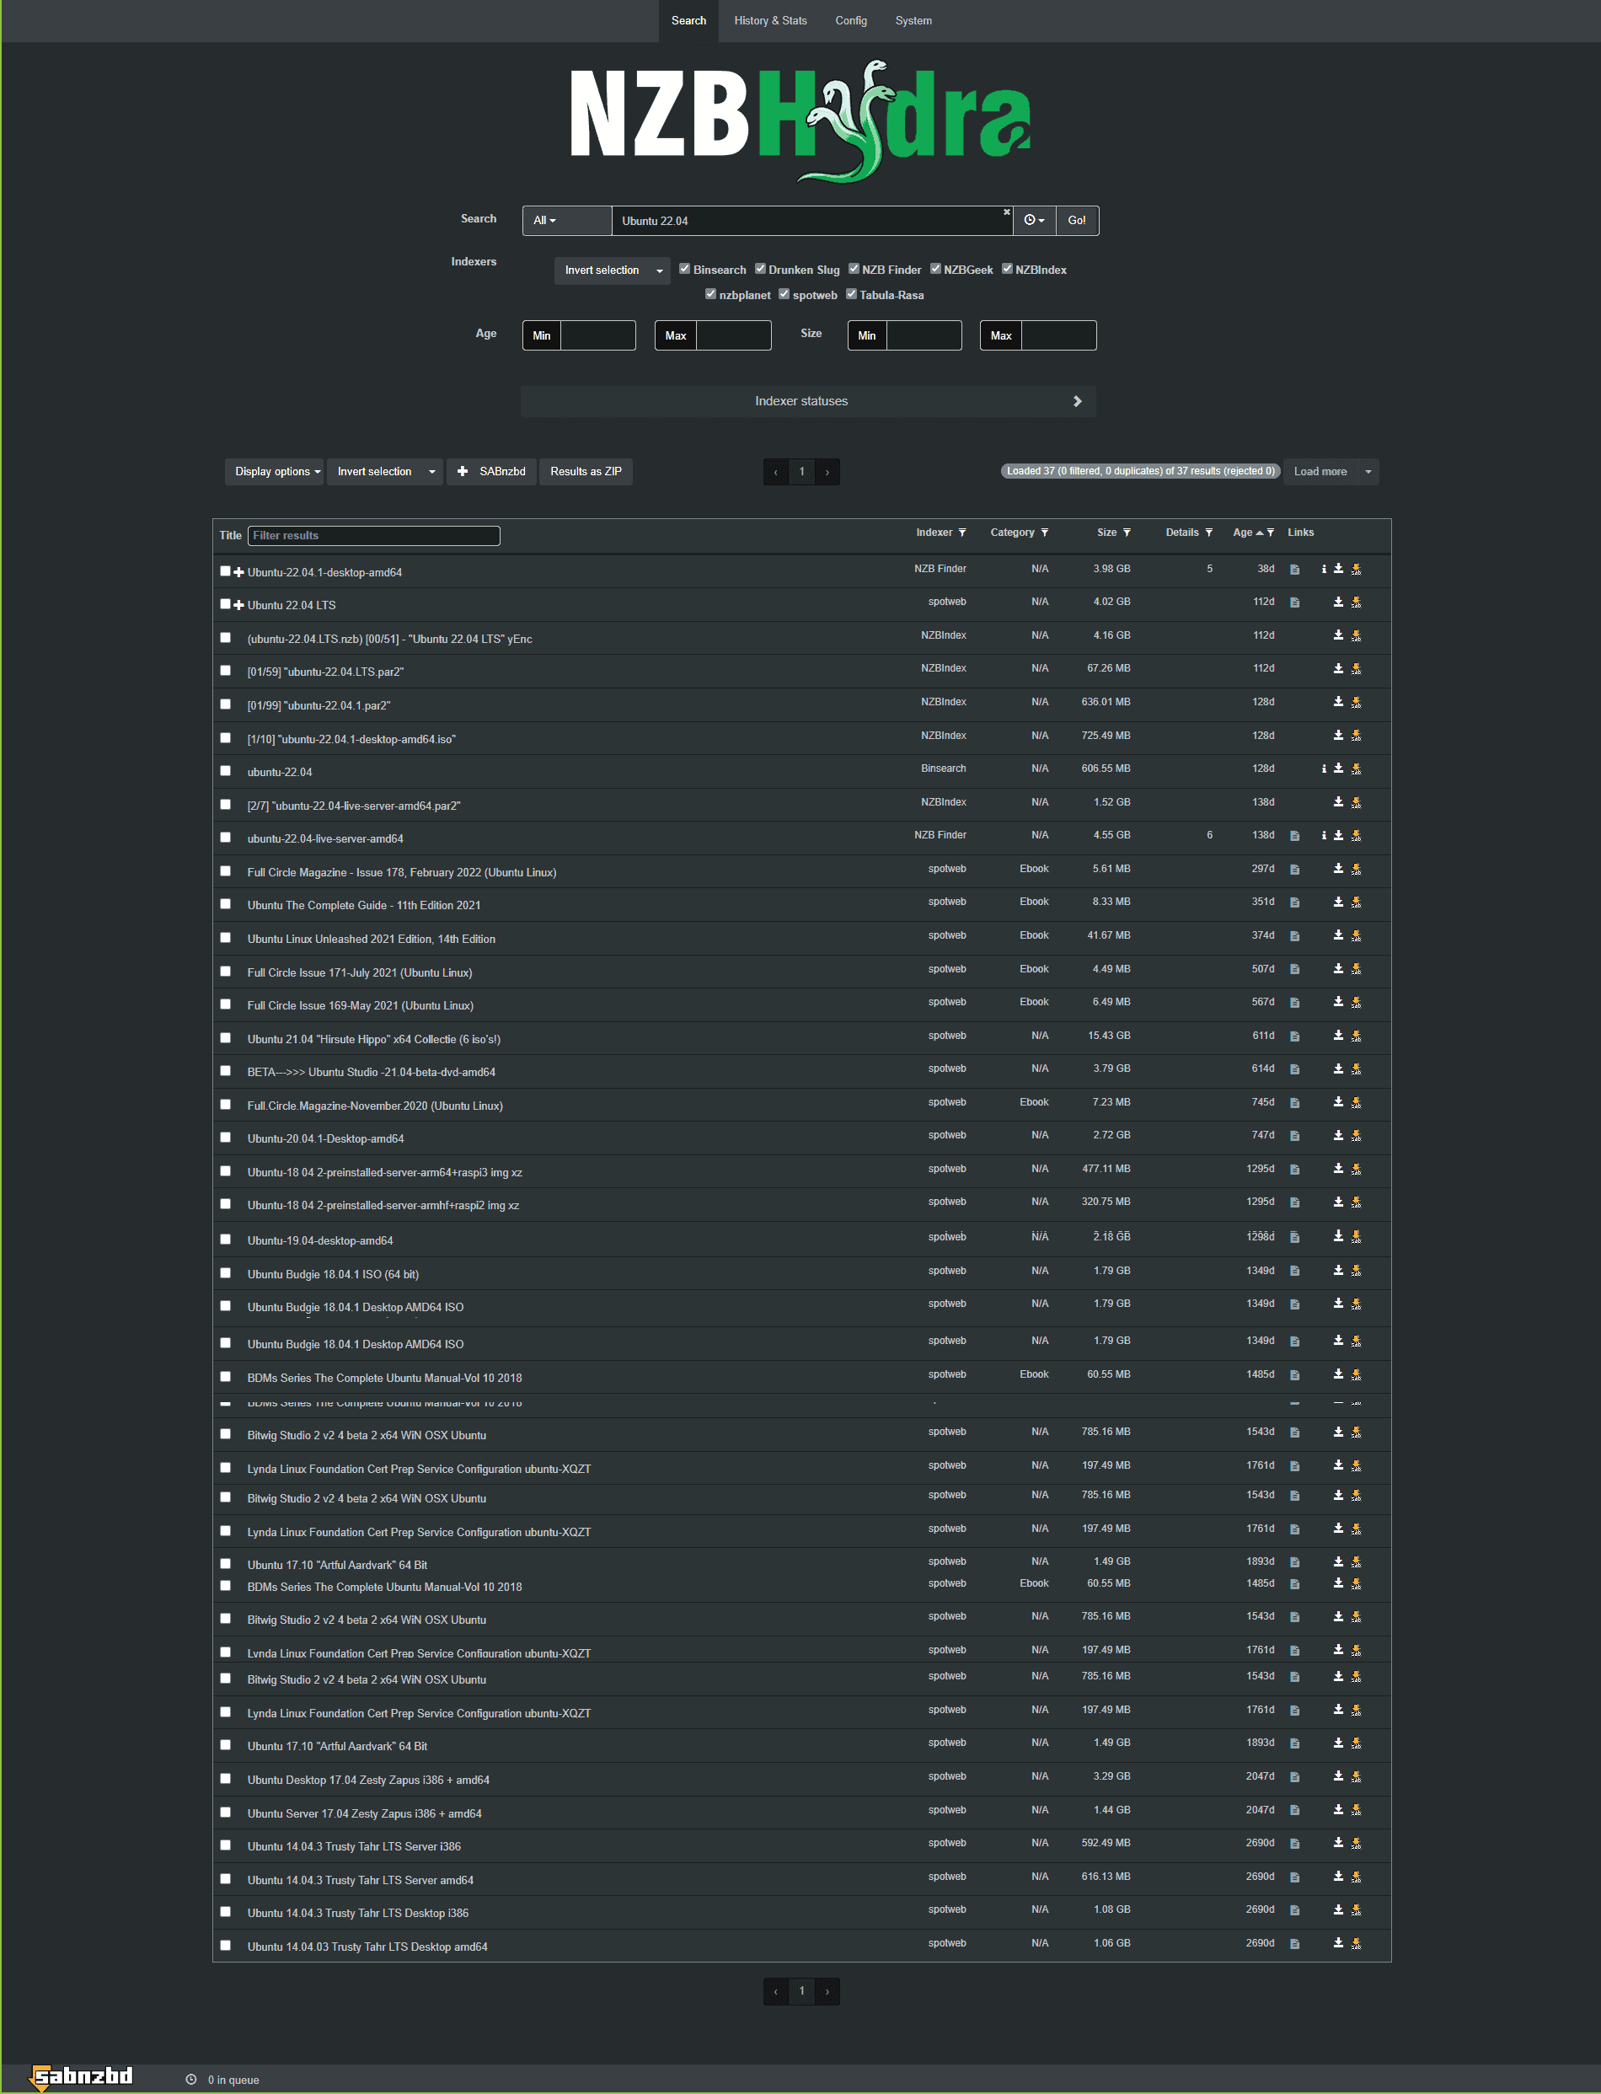This screenshot has height=2094, width=1601.
Task: Download NZB for Binsearch ubuntu-22.04 row
Action: pos(1338,769)
